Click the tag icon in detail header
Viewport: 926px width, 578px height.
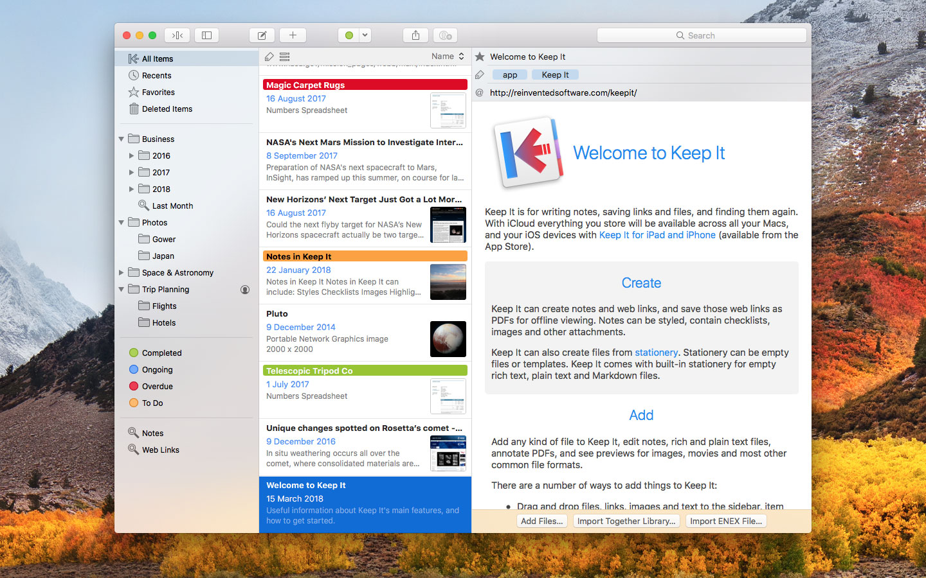(480, 74)
